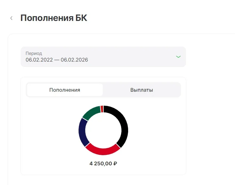Click the dash between the two dates

point(57,60)
